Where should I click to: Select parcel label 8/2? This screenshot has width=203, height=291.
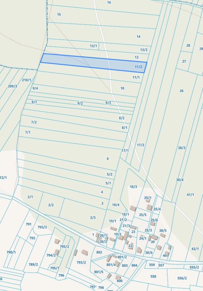click(122, 118)
